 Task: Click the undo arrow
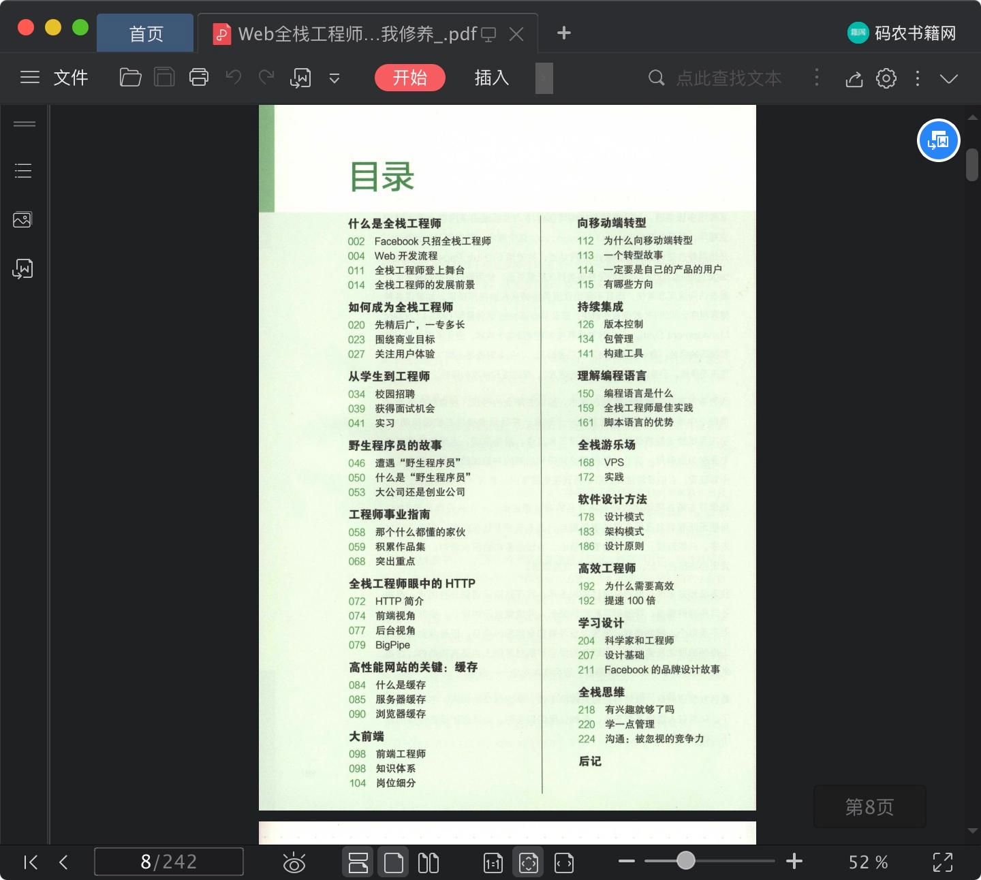(234, 78)
